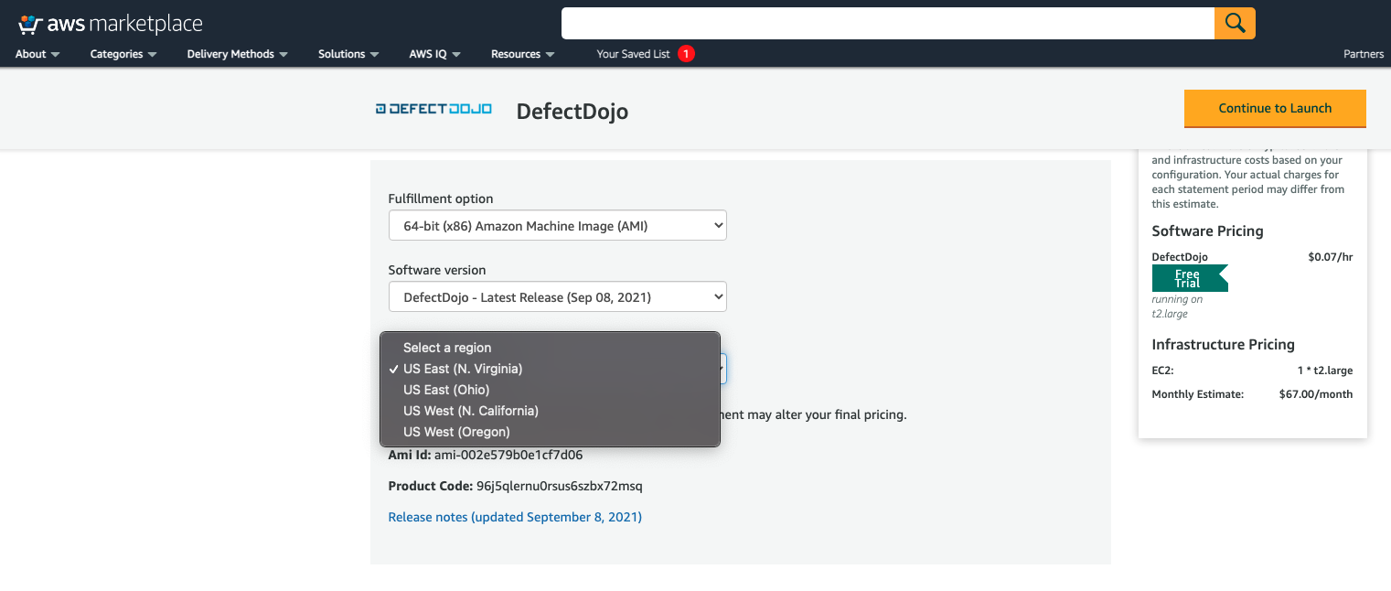Open the Fulfillment option dropdown
1391x591 pixels.
(557, 224)
